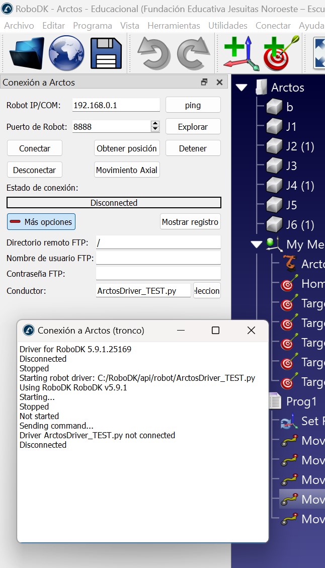Close the Conexión a Arctos panel
The height and width of the screenshot is (568, 325).
[219, 82]
